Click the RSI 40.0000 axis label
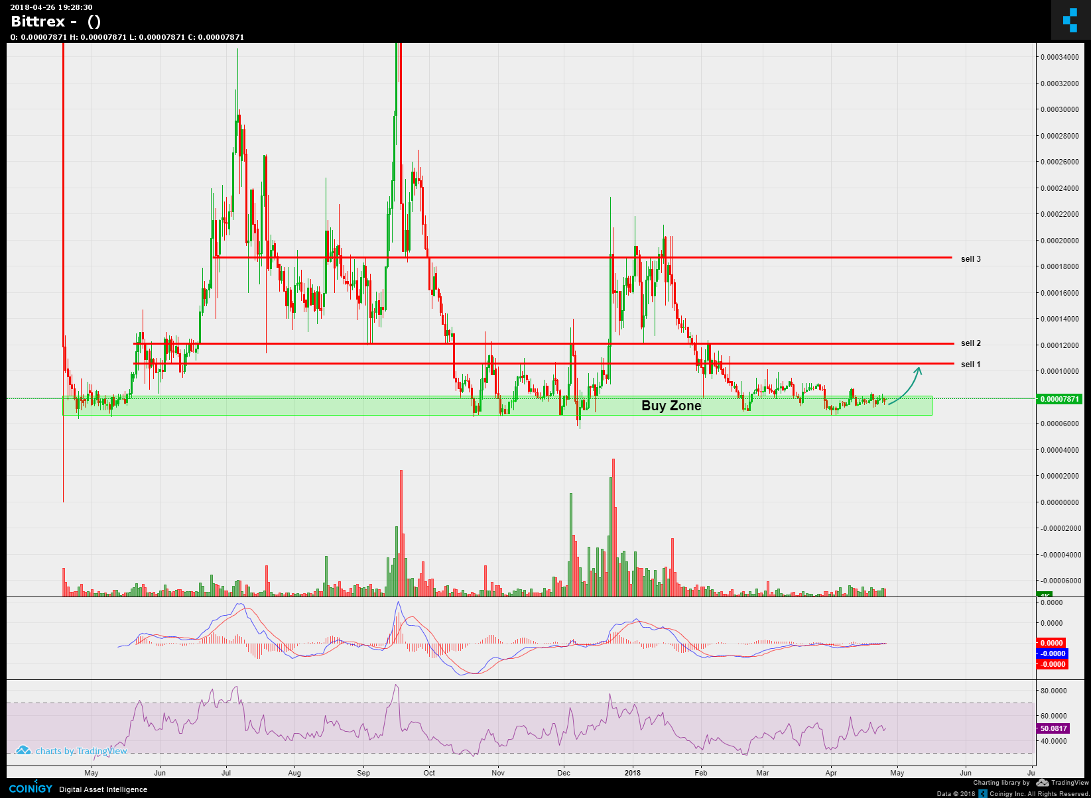This screenshot has height=798, width=1091. [x=1053, y=741]
